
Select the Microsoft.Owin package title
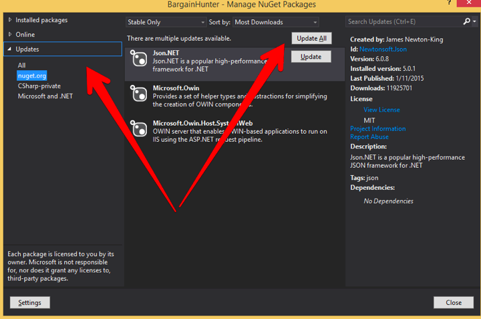click(176, 88)
